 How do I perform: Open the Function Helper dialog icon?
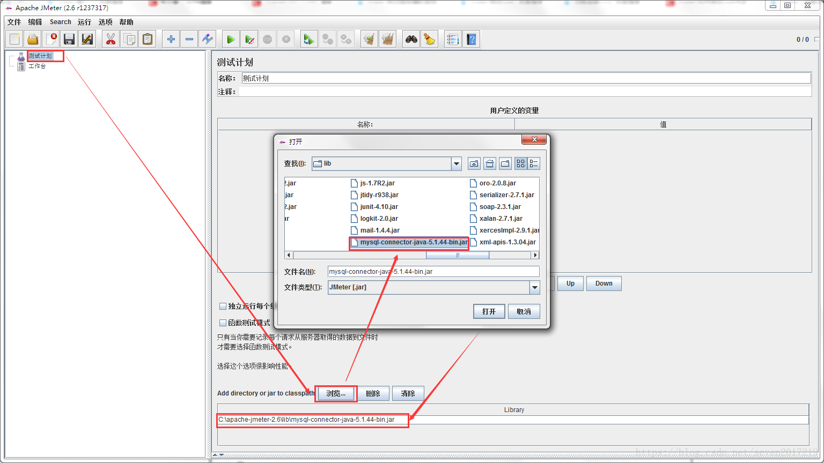pos(453,39)
